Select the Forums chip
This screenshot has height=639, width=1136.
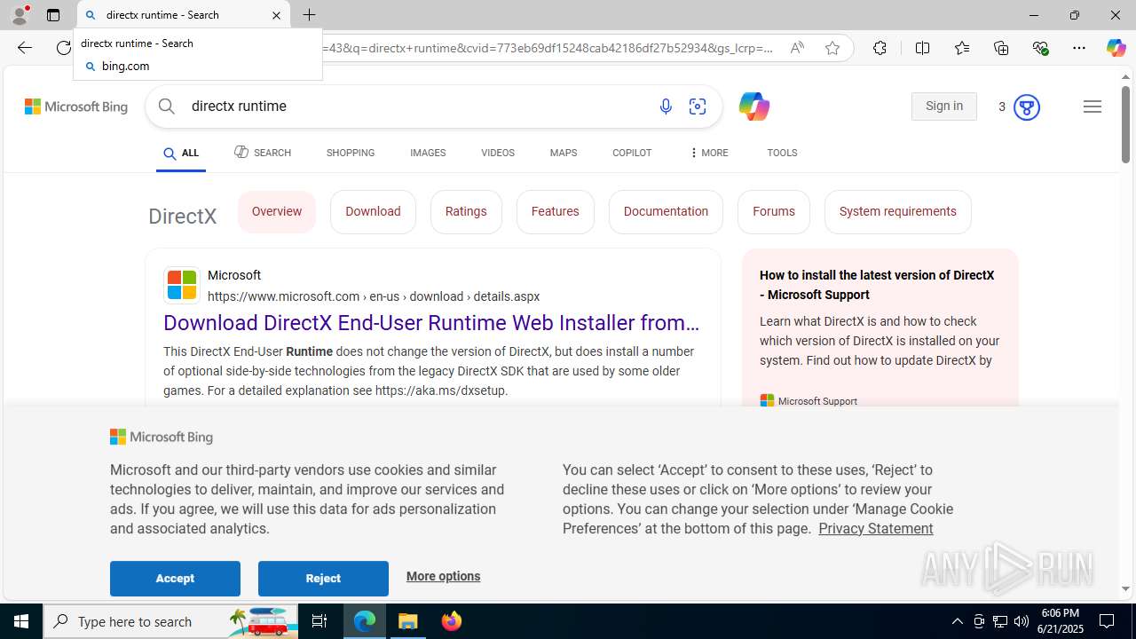point(774,212)
